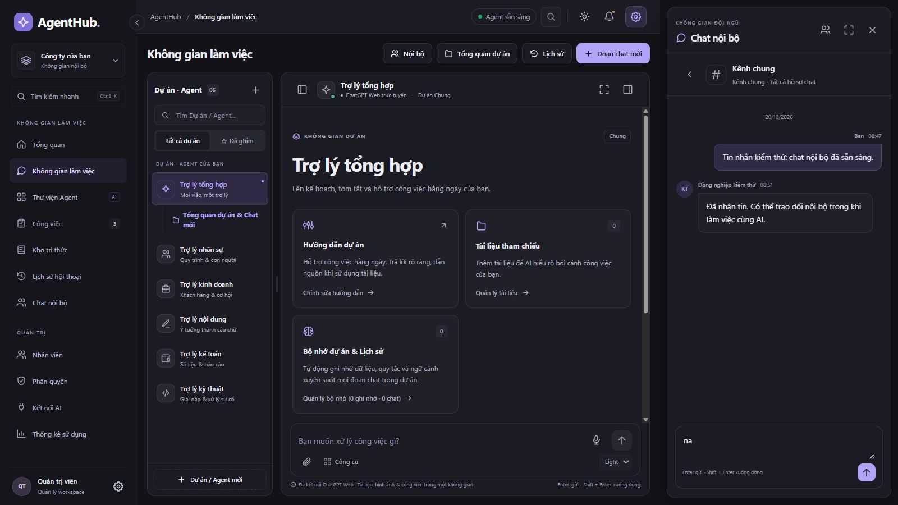Start voice input with the microphone icon
Image resolution: width=898 pixels, height=505 pixels.
click(596, 440)
